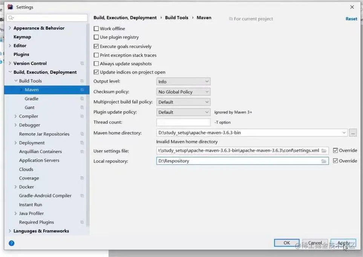Image resolution: width=363 pixels, height=257 pixels.
Task: Open the Checksum policy dropdown
Action: (x=183, y=92)
